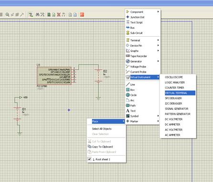213x182 pixels.
Task: Expand the Symbol submenu arrow
Action: (x=158, y=116)
